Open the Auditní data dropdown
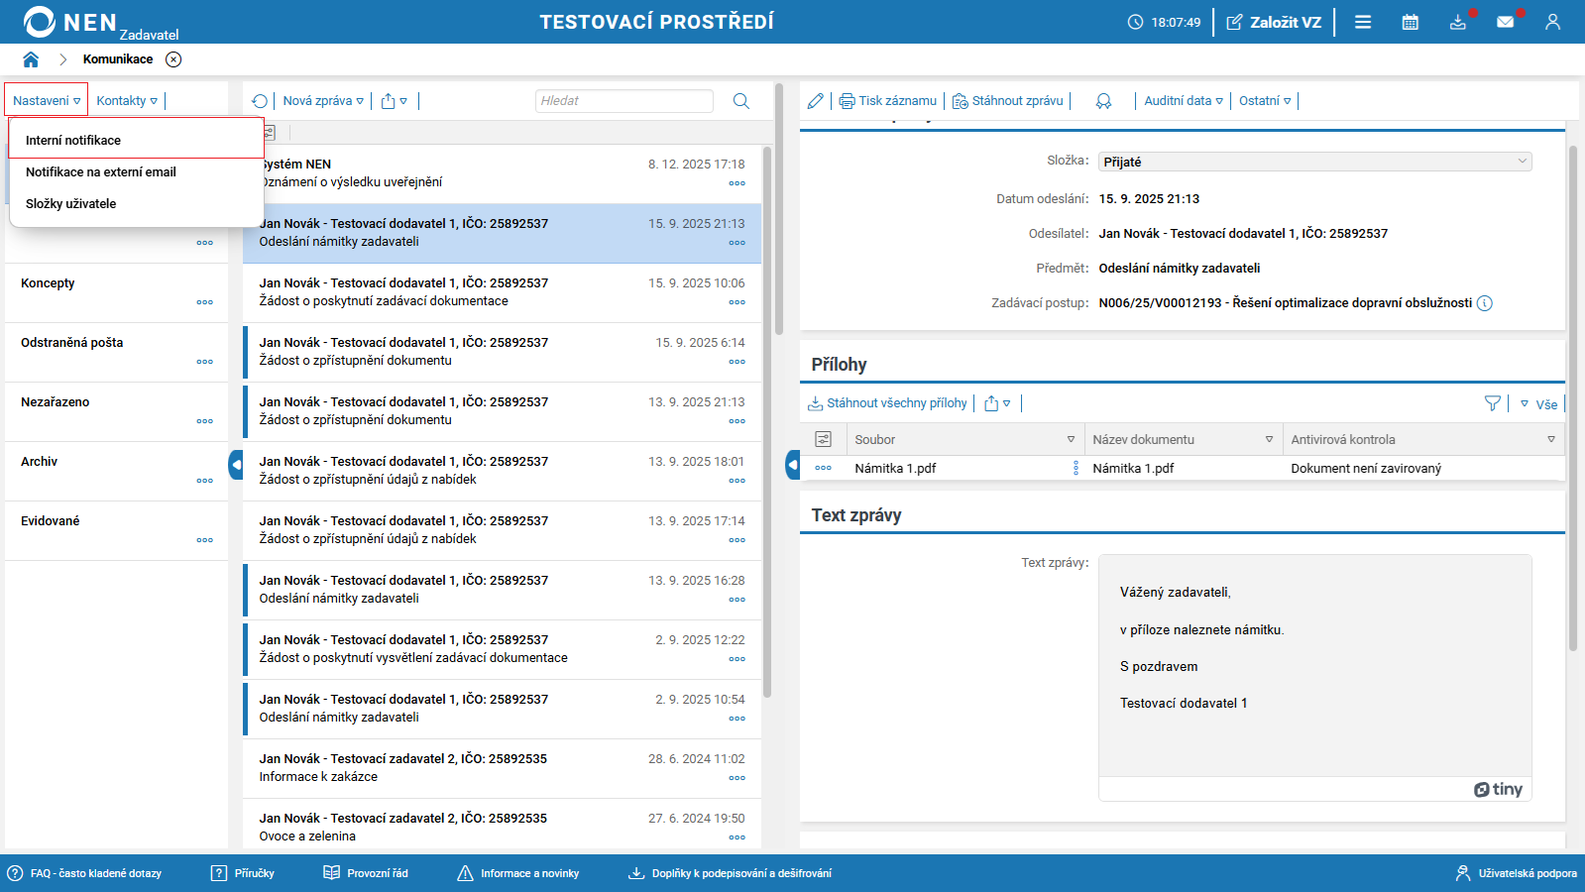 tap(1183, 101)
